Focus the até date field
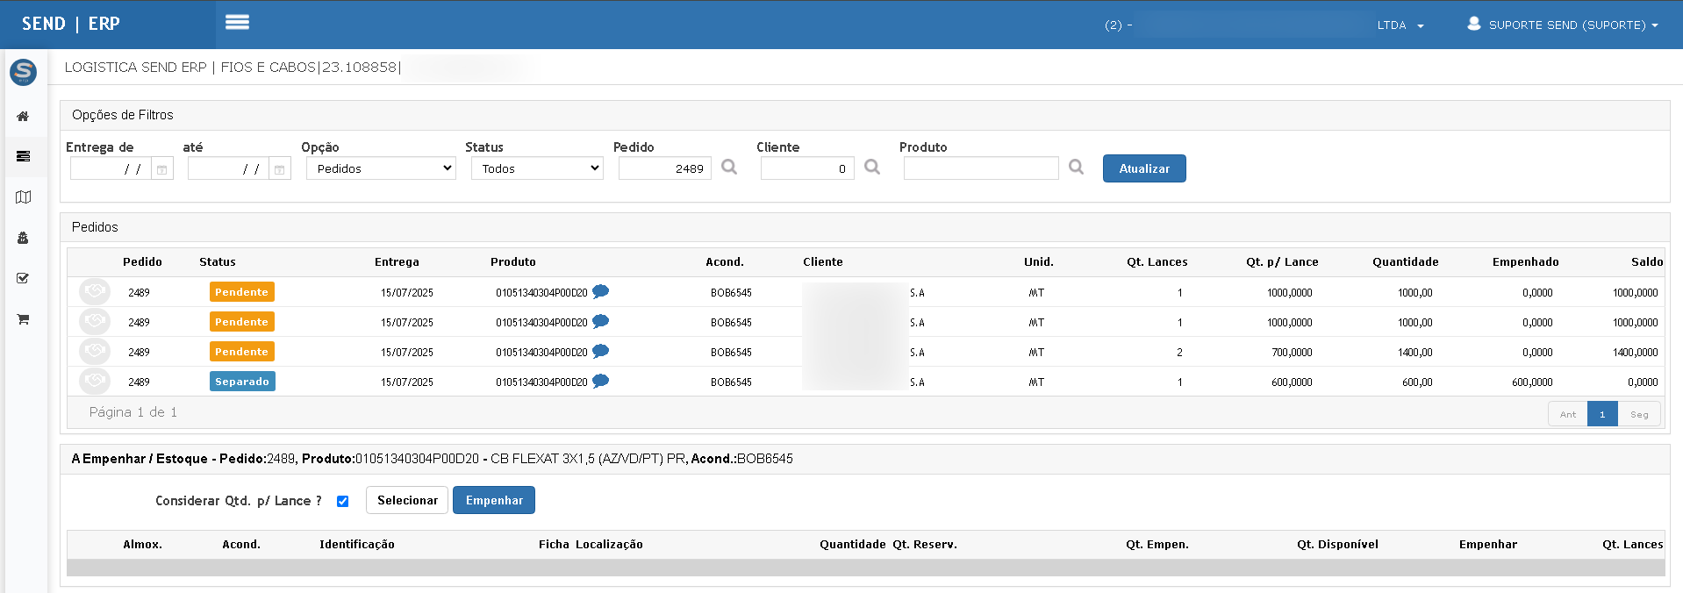This screenshot has width=1683, height=593. [x=229, y=168]
